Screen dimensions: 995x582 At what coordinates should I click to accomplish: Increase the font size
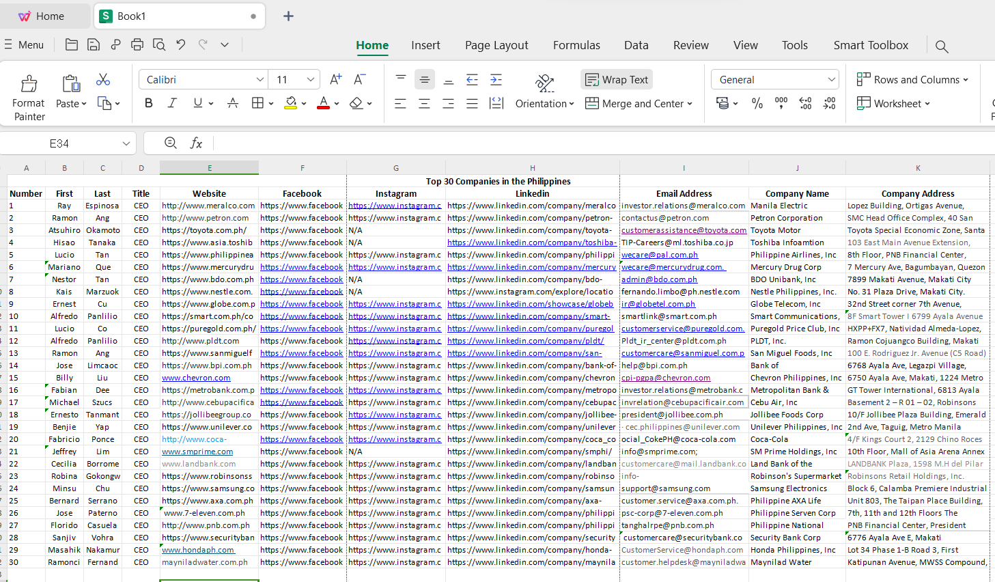(x=335, y=80)
